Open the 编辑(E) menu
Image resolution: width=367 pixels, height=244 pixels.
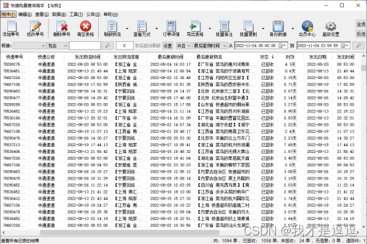coord(25,15)
